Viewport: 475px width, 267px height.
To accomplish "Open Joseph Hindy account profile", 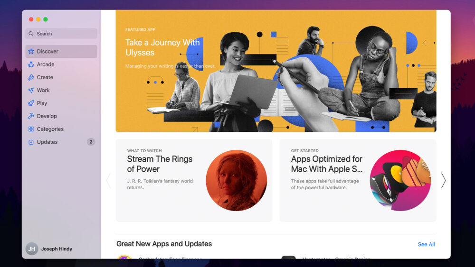I will [x=49, y=249].
